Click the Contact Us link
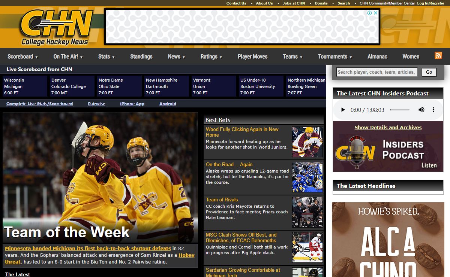The width and height of the screenshot is (450, 277). pyautogui.click(x=236, y=3)
